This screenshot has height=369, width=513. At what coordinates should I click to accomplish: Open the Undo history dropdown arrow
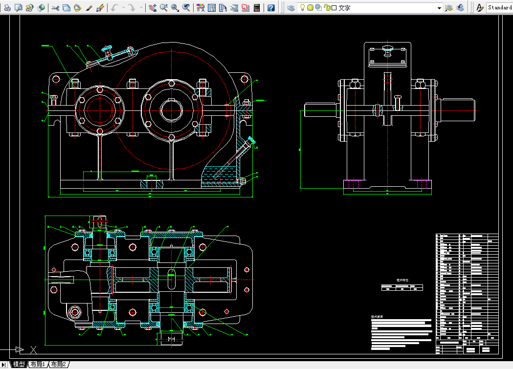(123, 7)
